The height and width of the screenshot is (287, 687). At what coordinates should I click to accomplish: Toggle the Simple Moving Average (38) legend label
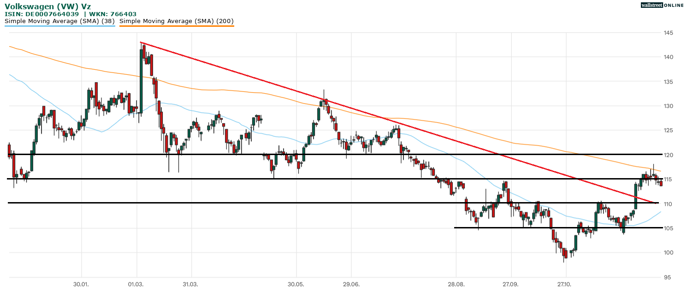pyautogui.click(x=59, y=21)
